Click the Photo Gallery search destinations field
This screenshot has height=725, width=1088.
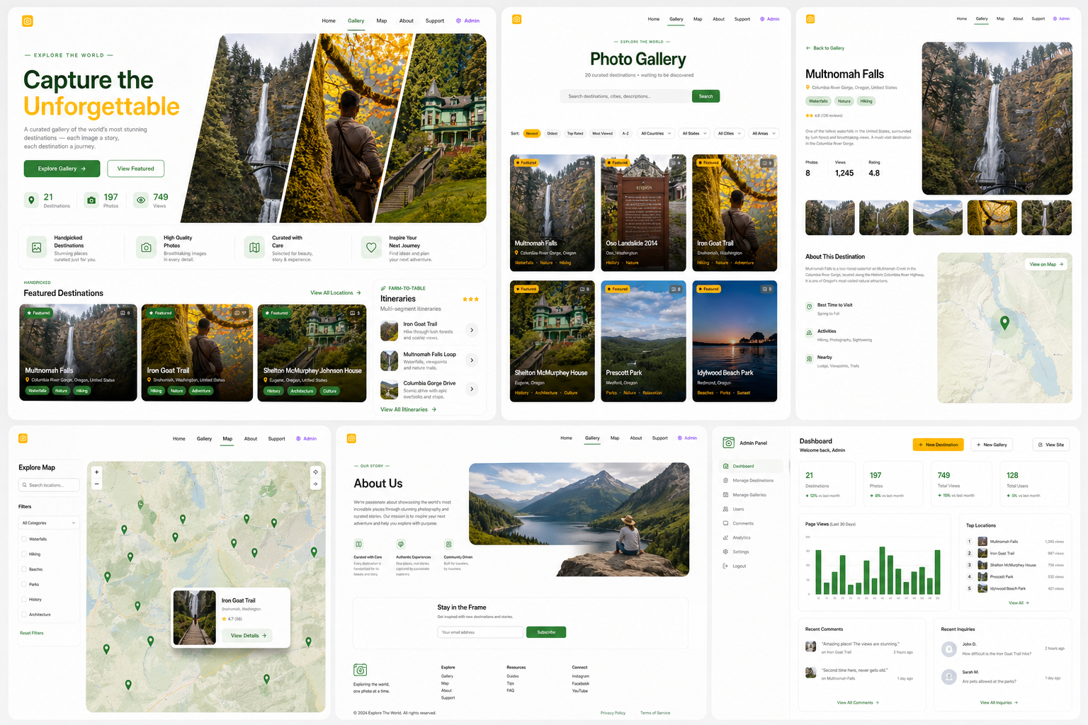point(625,96)
